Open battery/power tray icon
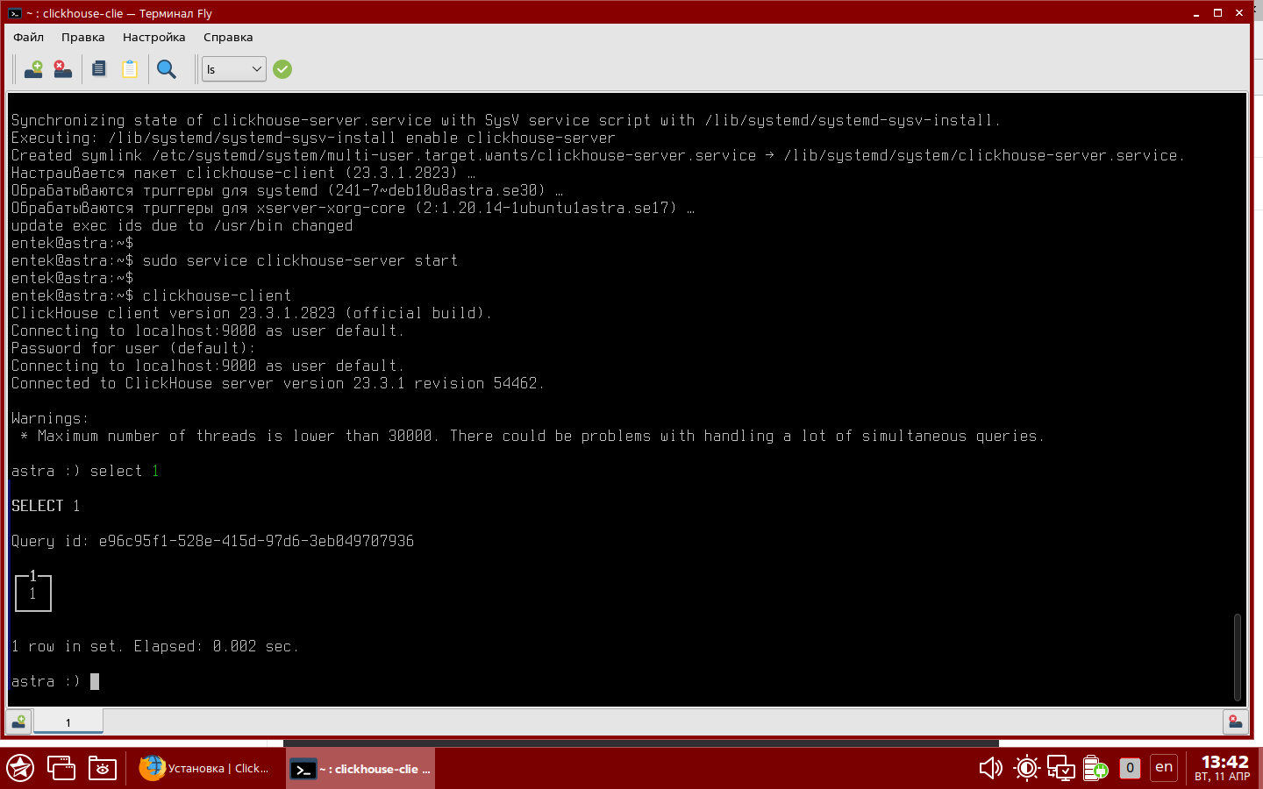The image size is (1263, 789). (1095, 769)
